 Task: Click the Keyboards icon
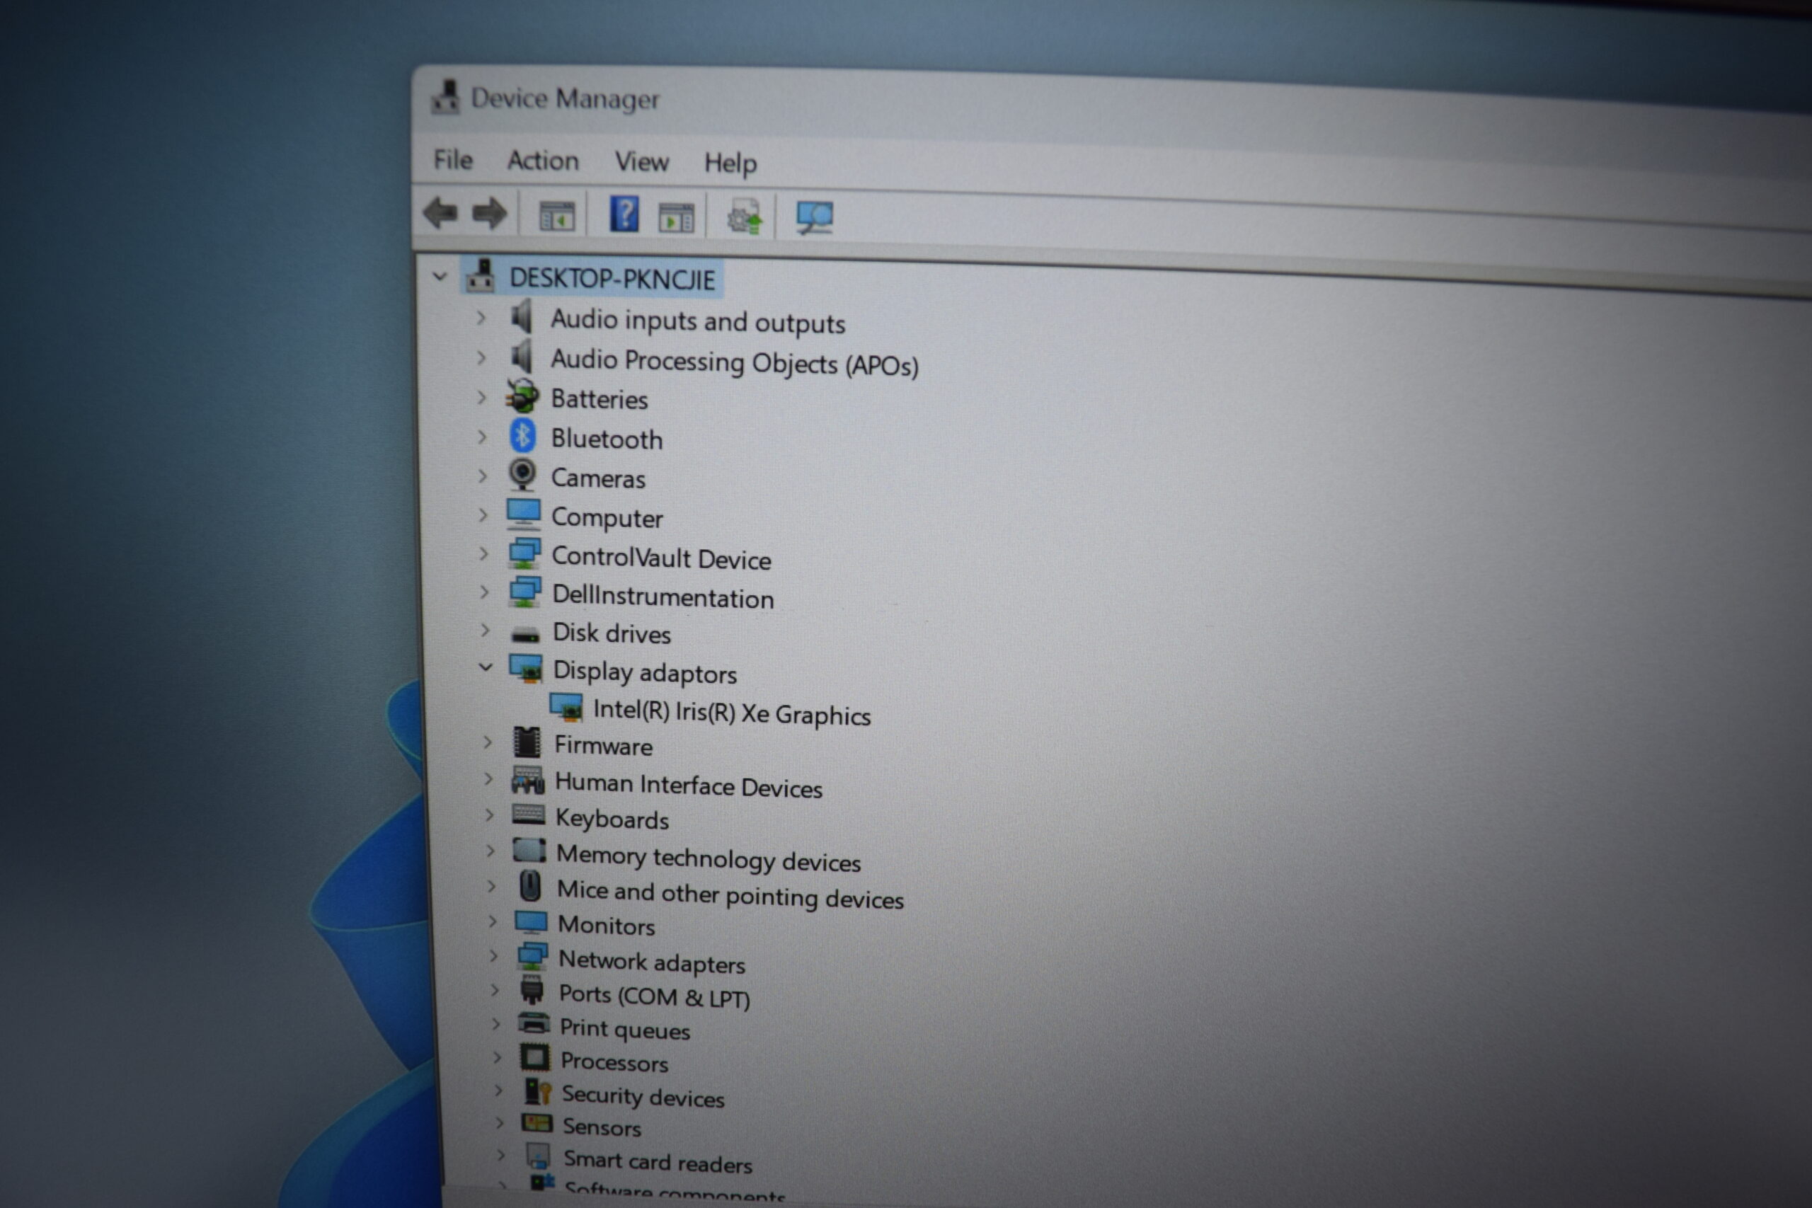coord(529,815)
